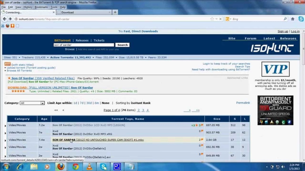
Task: Click the Log in link
Action: tap(295, 31)
